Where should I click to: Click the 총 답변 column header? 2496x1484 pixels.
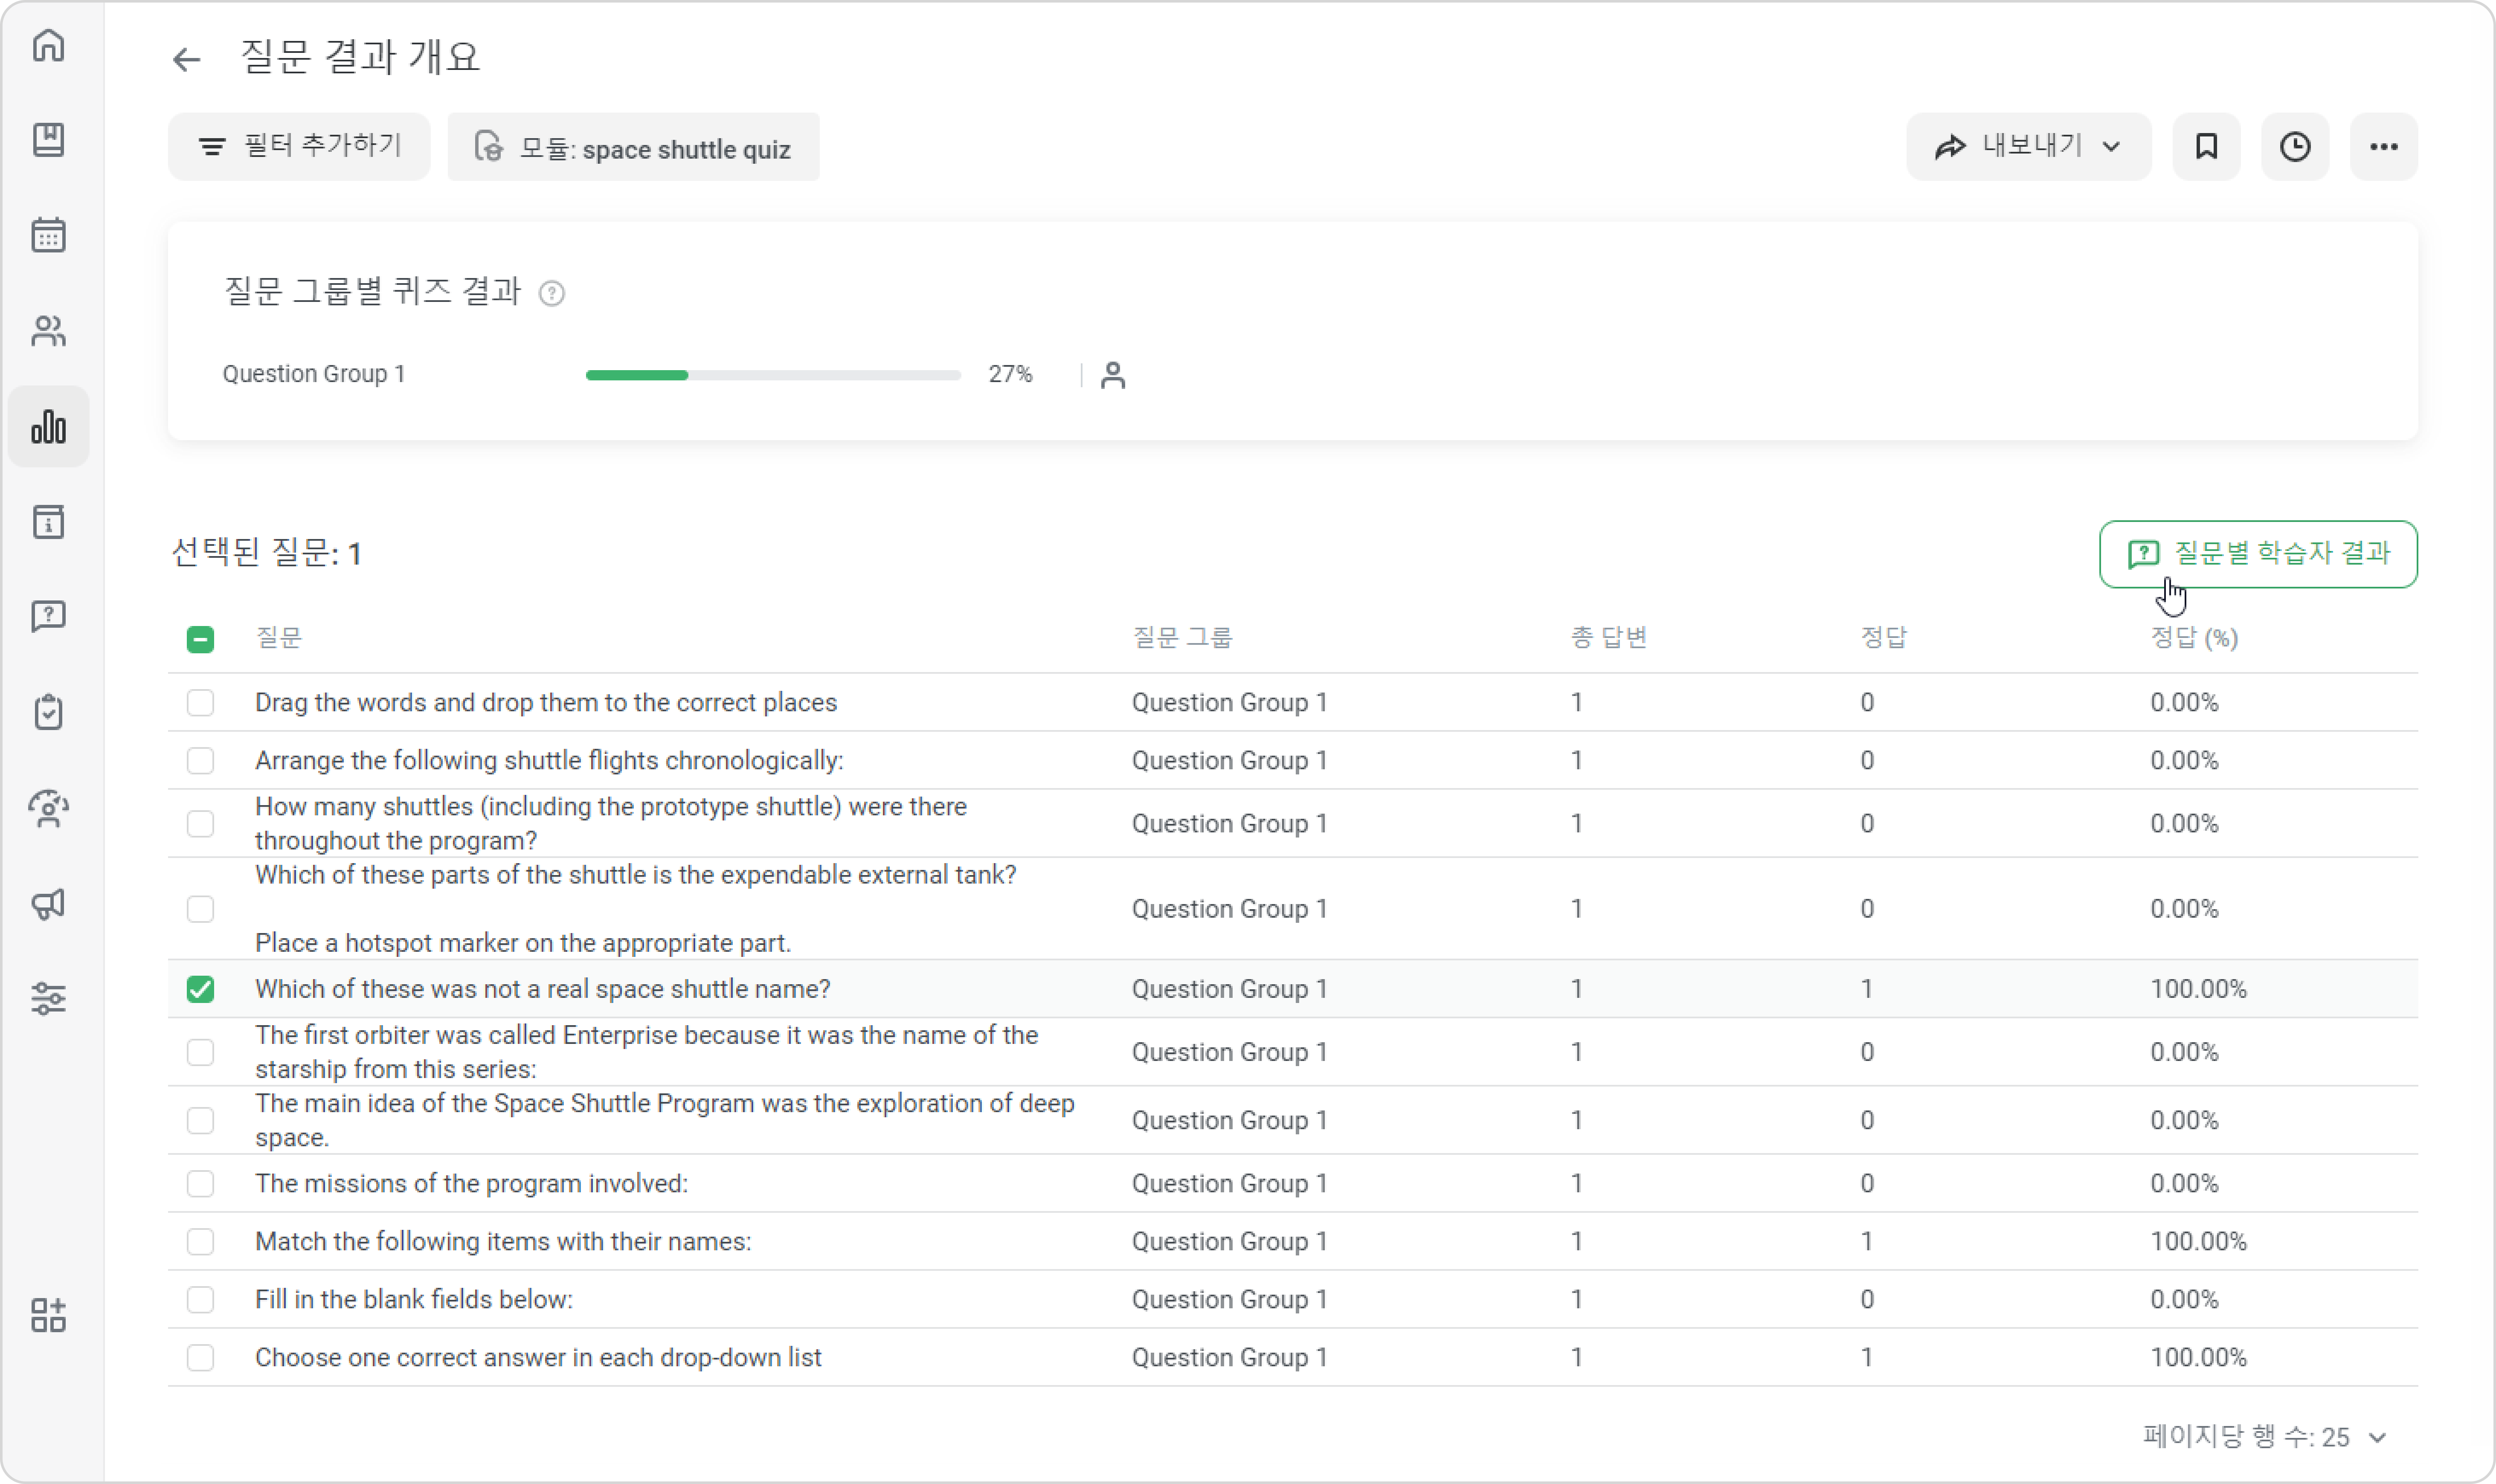click(1609, 638)
